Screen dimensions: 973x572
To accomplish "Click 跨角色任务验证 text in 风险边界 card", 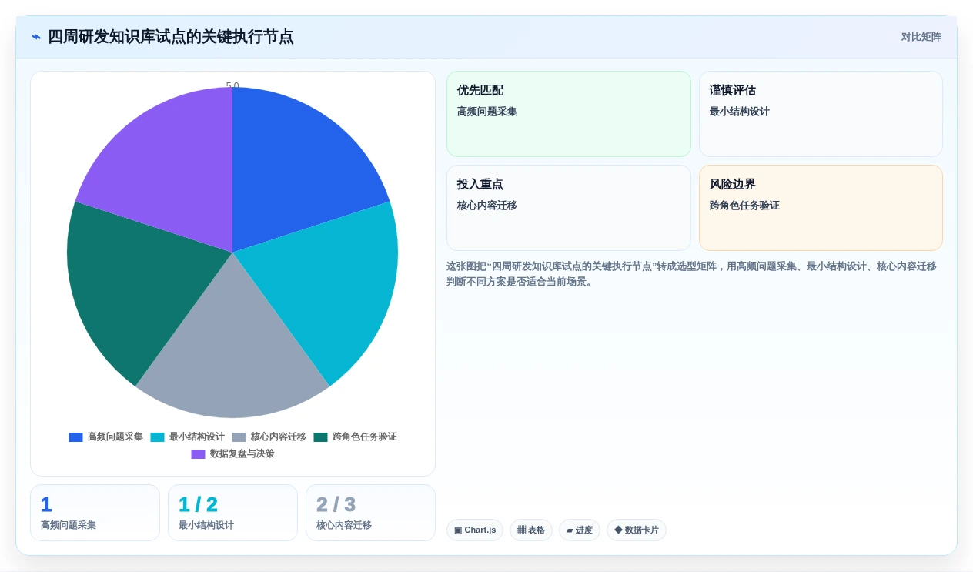I will pyautogui.click(x=744, y=206).
